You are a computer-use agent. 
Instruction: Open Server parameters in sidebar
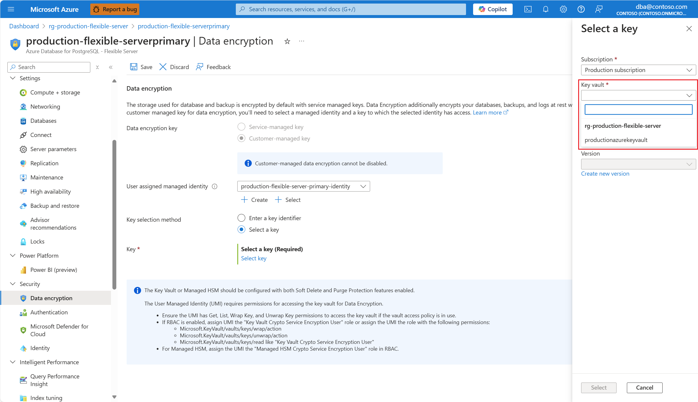click(x=53, y=149)
